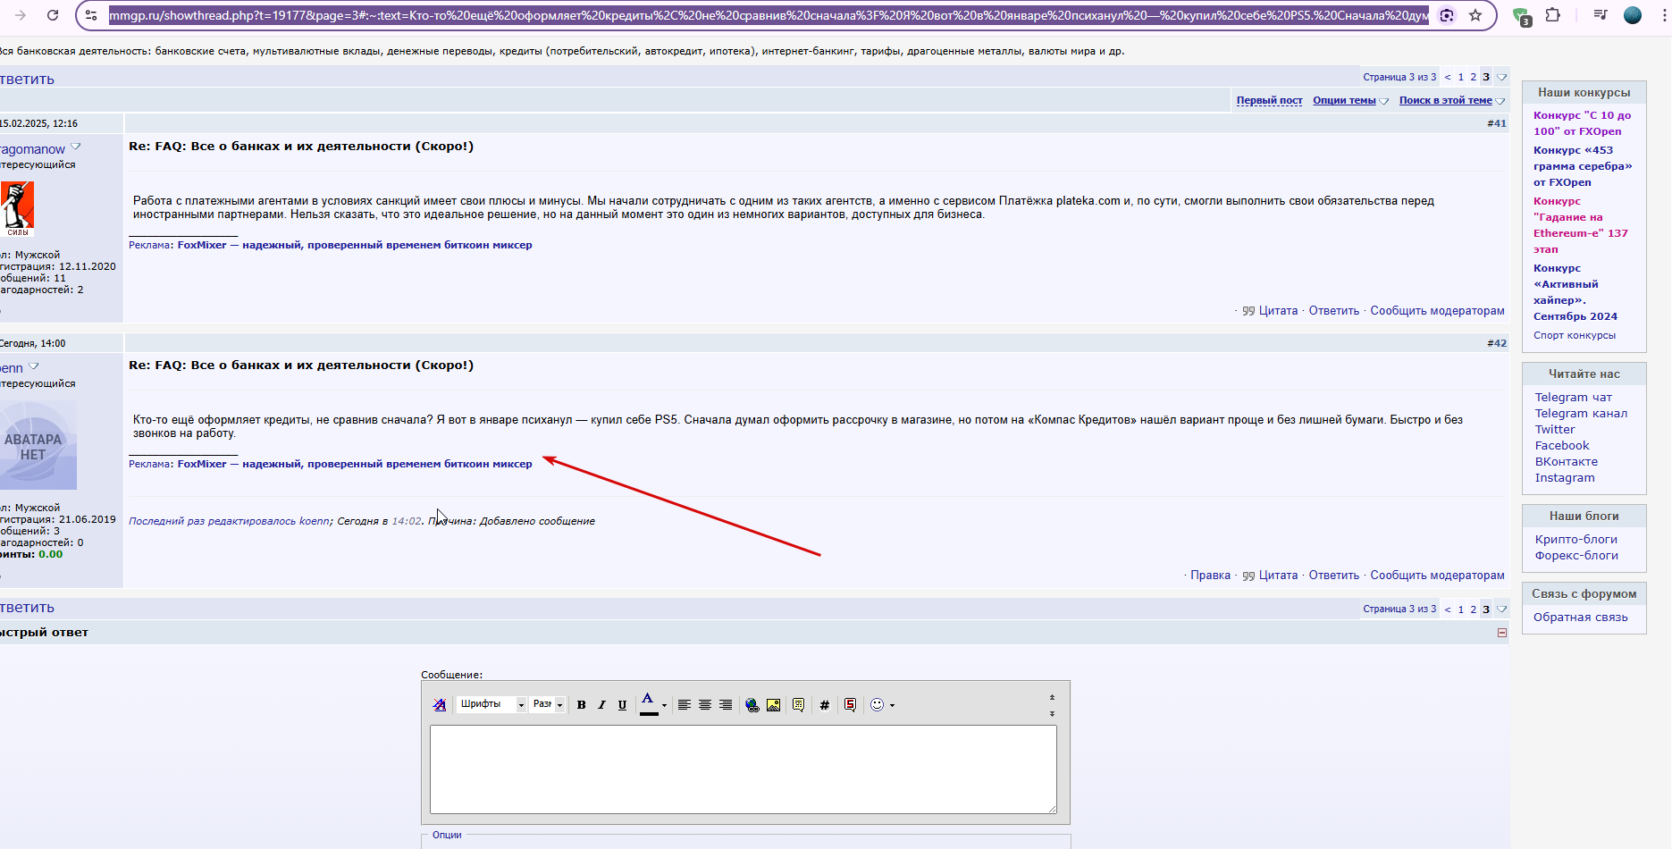1672x849 pixels.
Task: Quote post #41 with Цитата
Action: click(1270, 311)
